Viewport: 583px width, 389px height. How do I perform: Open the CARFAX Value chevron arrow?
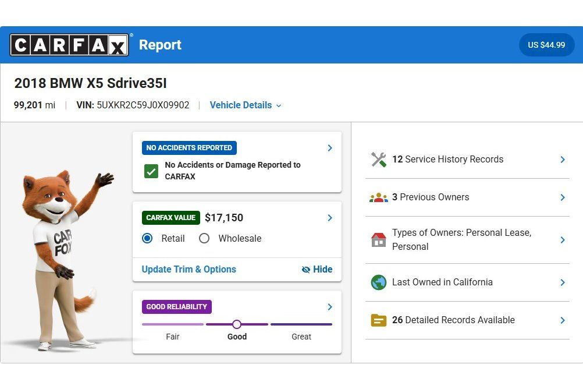330,218
